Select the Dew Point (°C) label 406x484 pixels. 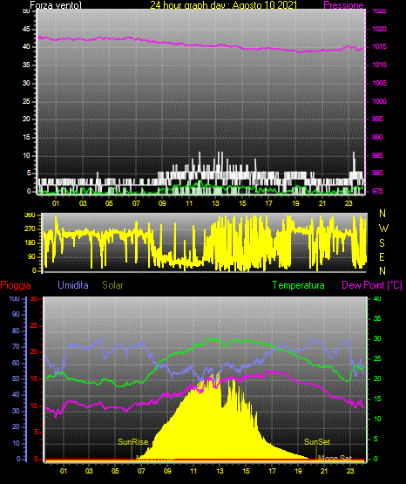(372, 285)
